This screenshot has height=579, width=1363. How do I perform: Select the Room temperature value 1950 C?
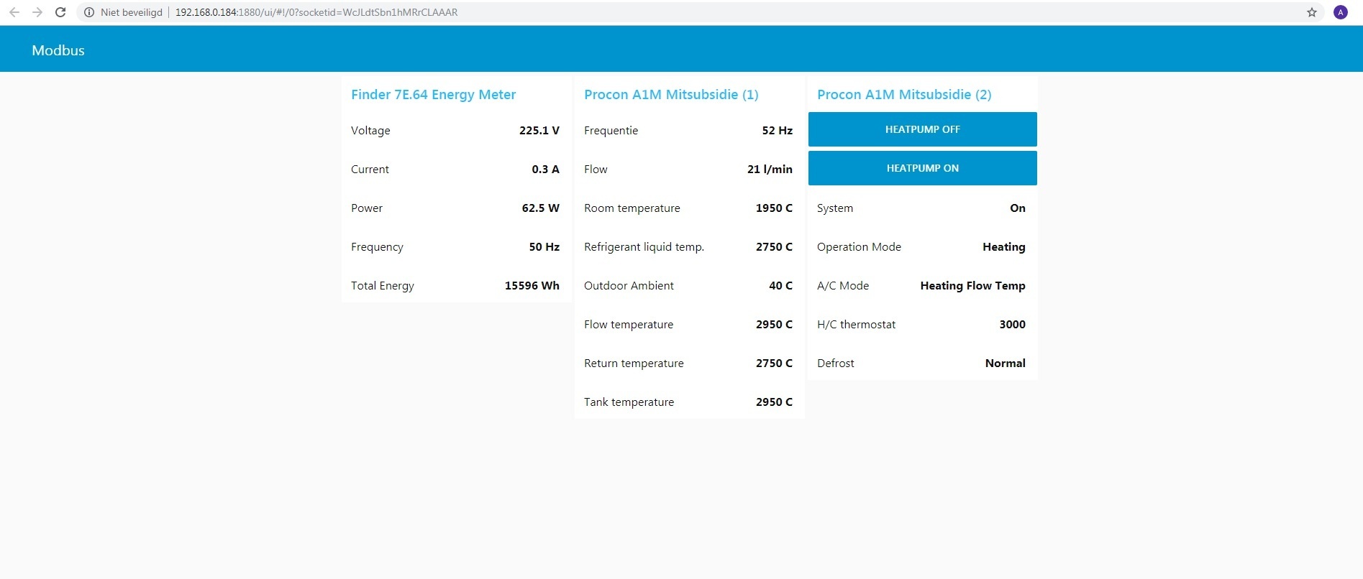[x=774, y=208]
